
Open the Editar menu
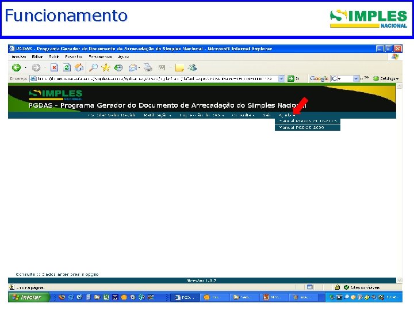click(37, 56)
